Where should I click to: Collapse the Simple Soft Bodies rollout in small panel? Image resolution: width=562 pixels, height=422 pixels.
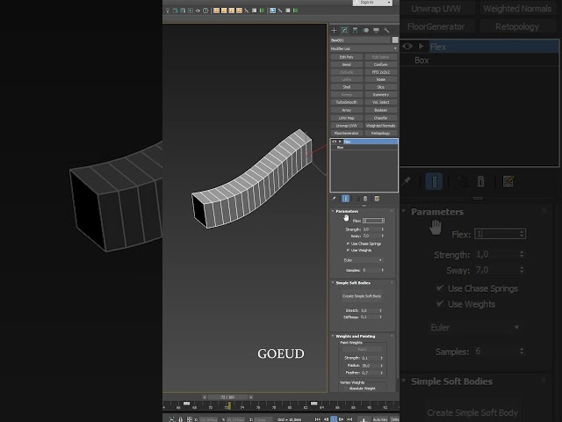coord(333,283)
